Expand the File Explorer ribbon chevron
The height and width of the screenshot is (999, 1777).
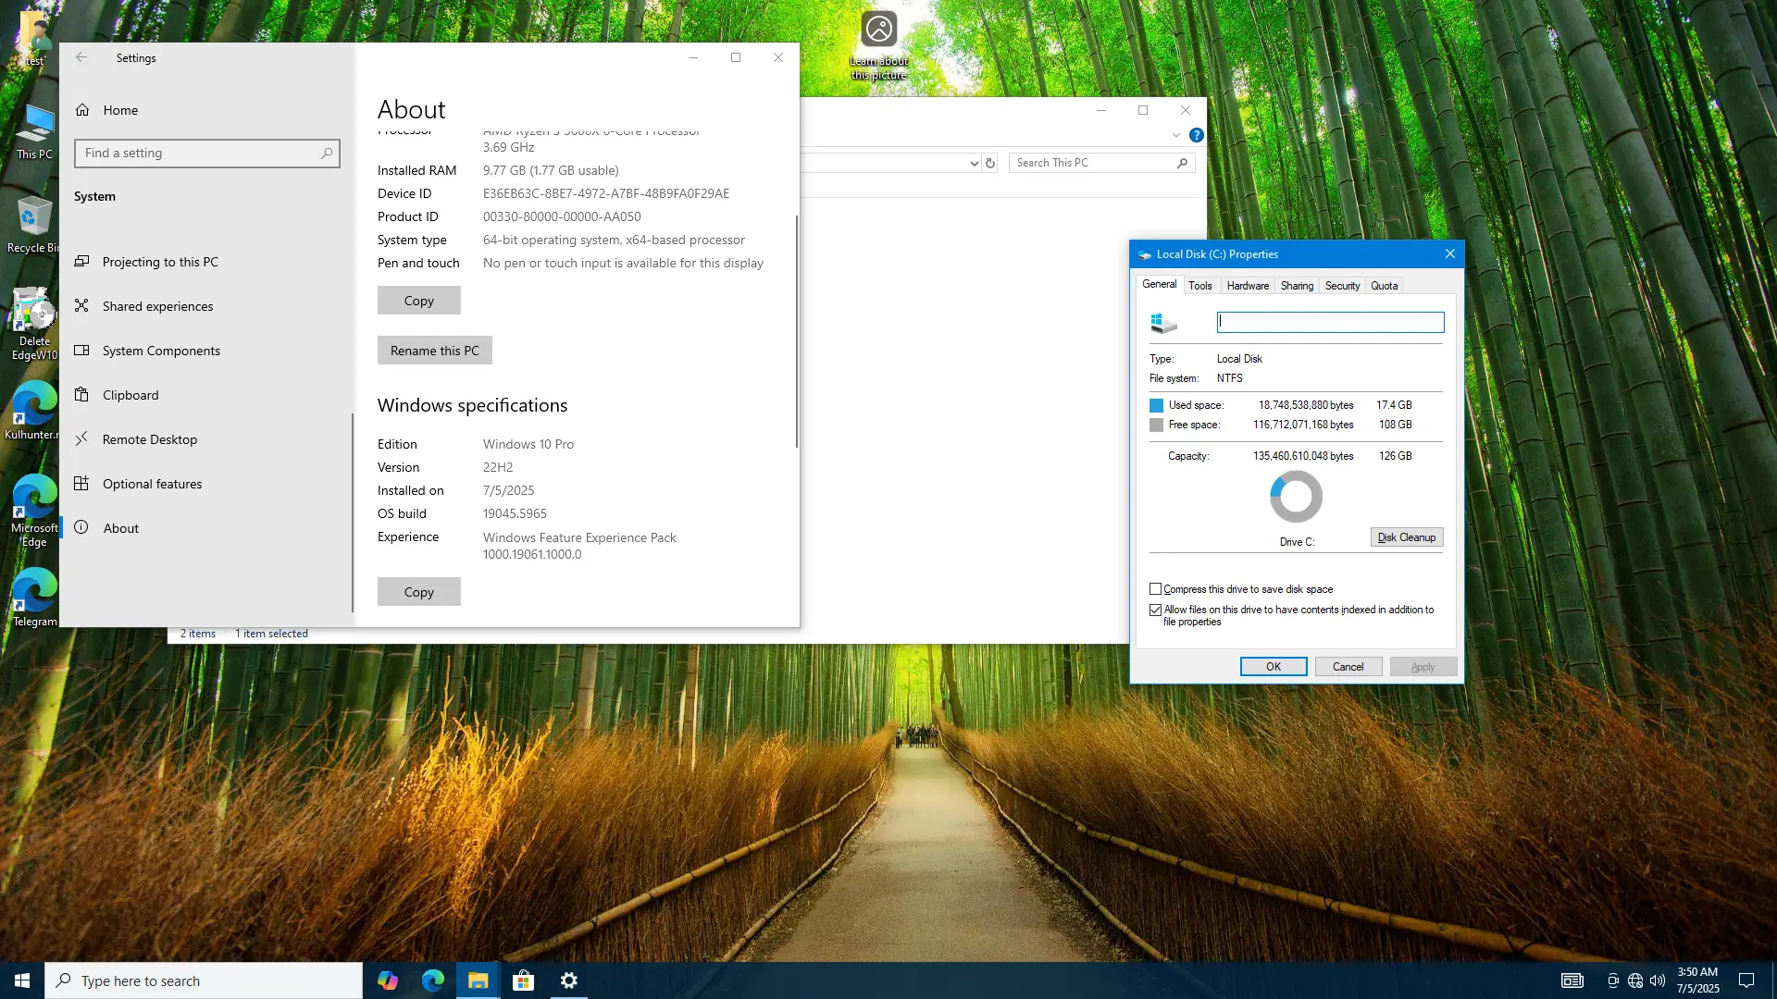tap(1175, 135)
